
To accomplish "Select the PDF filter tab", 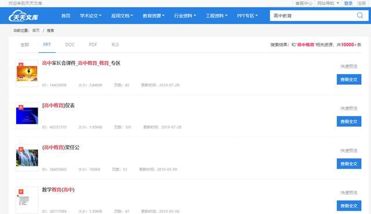I will [93, 45].
